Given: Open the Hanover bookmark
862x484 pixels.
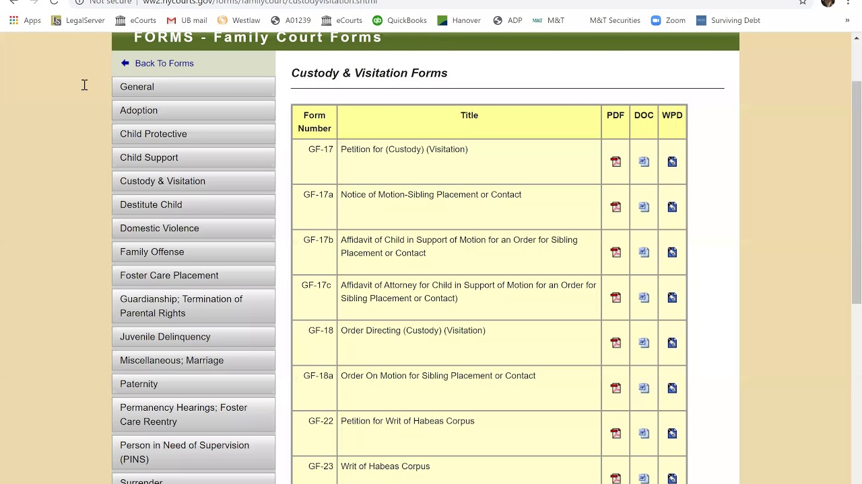Looking at the screenshot, I should 459,20.
